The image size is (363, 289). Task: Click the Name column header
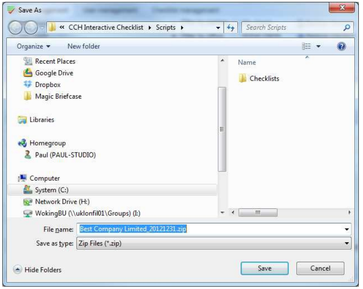point(247,63)
